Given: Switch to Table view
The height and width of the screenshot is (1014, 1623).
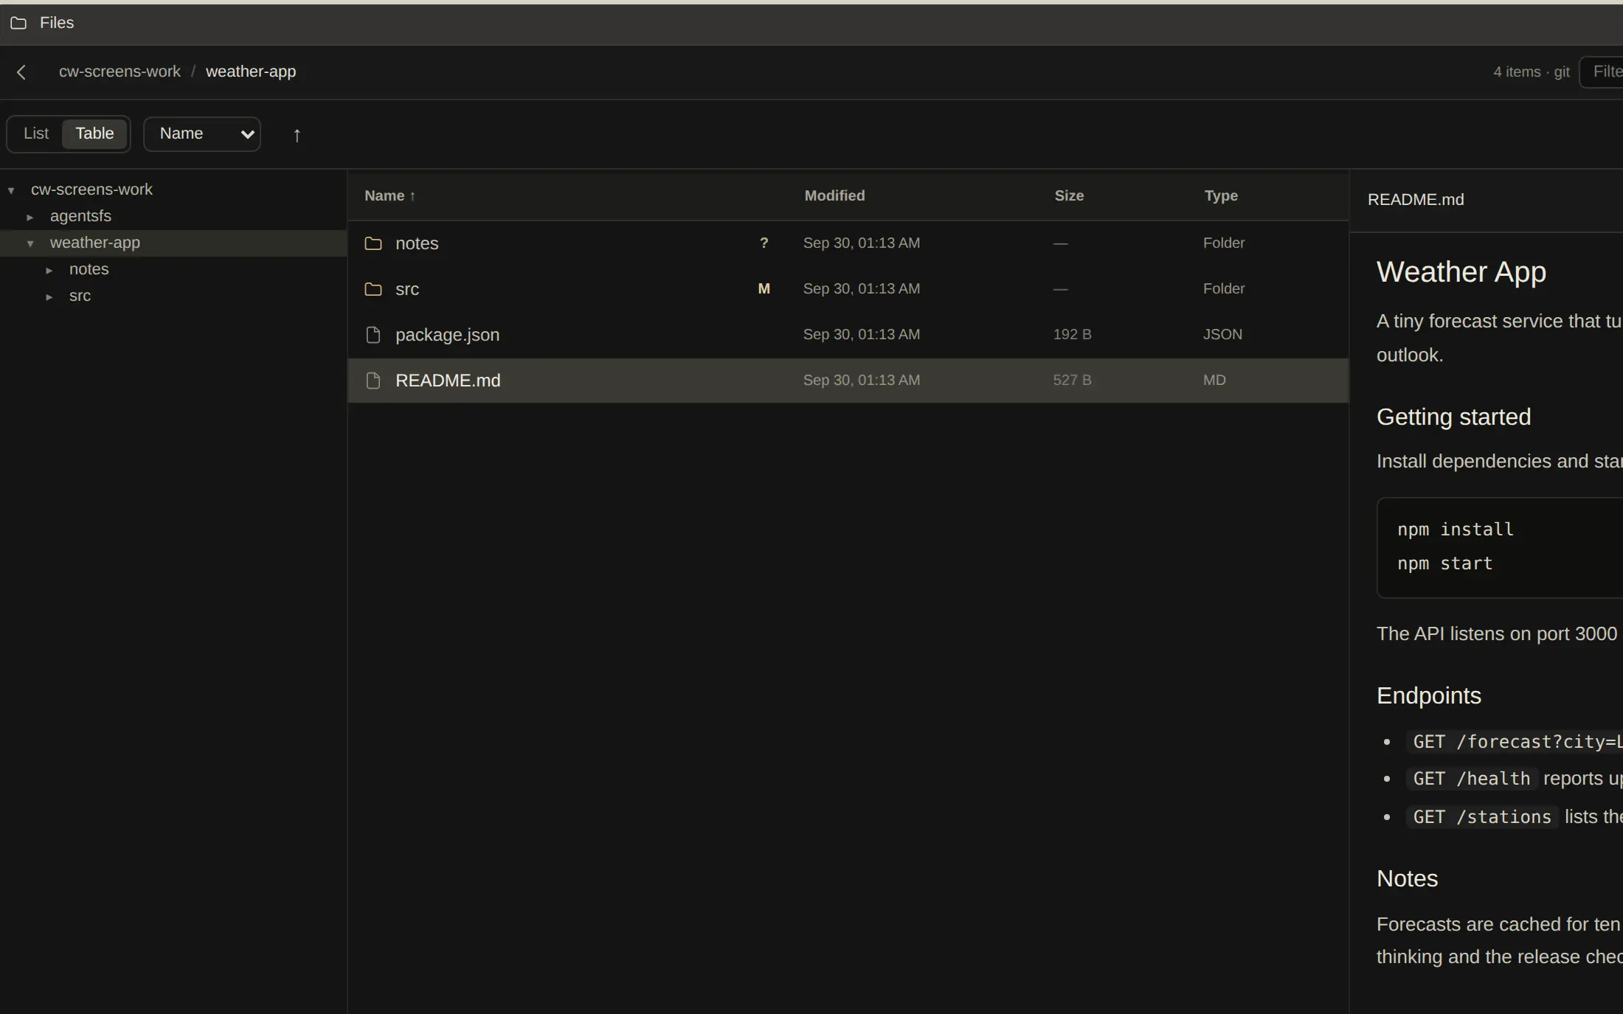Looking at the screenshot, I should (94, 133).
